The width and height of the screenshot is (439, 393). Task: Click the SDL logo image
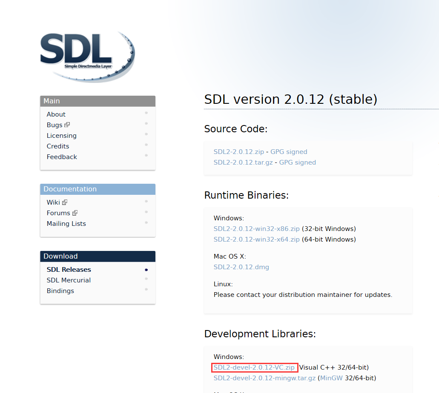pos(88,57)
